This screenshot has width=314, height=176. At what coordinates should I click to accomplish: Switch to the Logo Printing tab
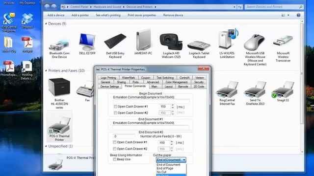point(108,78)
